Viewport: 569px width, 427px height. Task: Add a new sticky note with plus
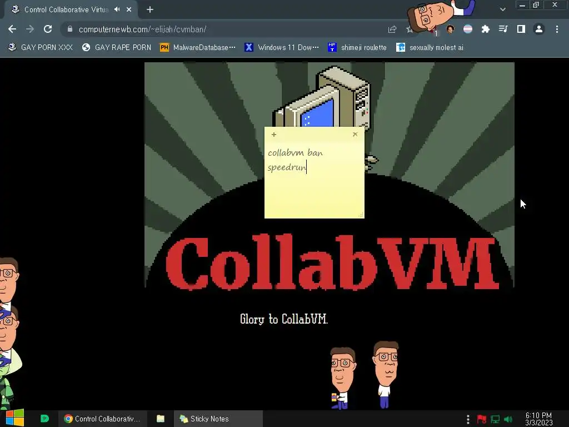(x=273, y=135)
